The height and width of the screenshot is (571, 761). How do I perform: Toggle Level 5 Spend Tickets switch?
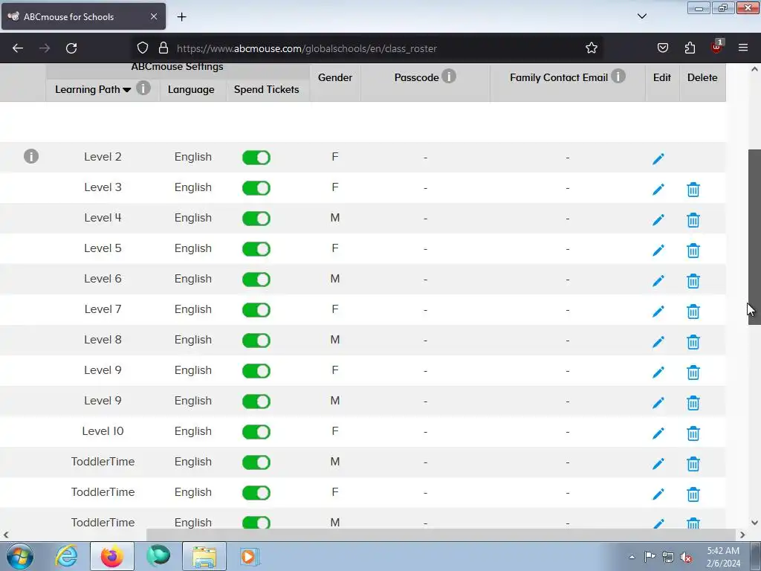coord(256,248)
